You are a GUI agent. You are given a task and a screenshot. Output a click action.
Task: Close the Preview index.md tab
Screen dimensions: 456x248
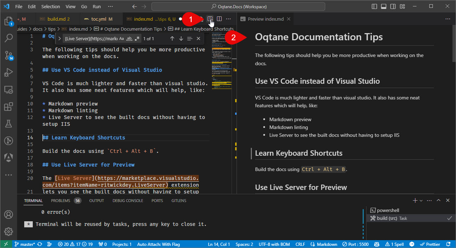(289, 19)
